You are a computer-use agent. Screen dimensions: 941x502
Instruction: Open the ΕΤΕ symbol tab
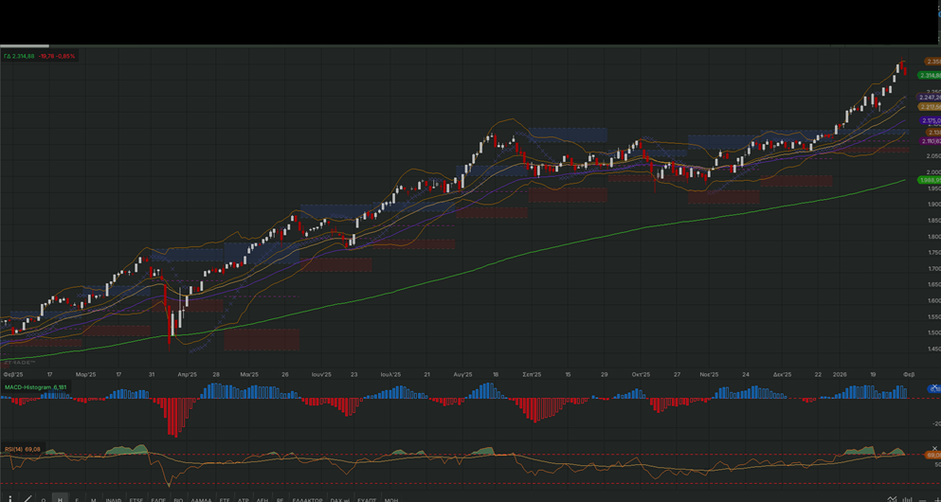(x=225, y=499)
